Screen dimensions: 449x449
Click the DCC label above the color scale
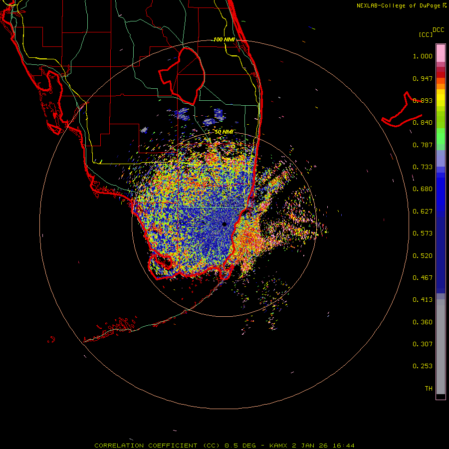pos(439,30)
